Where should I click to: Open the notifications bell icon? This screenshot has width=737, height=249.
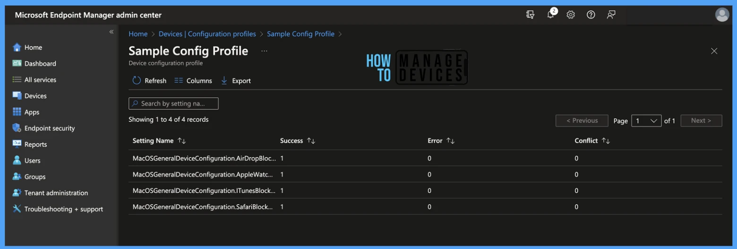click(551, 15)
